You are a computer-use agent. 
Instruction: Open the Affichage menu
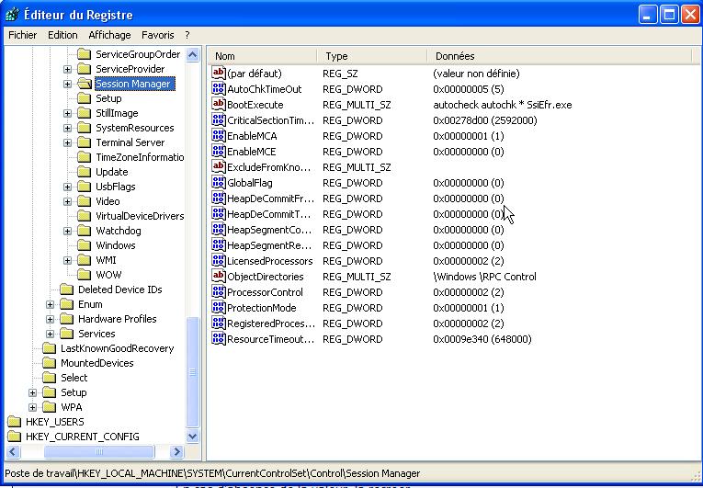109,35
